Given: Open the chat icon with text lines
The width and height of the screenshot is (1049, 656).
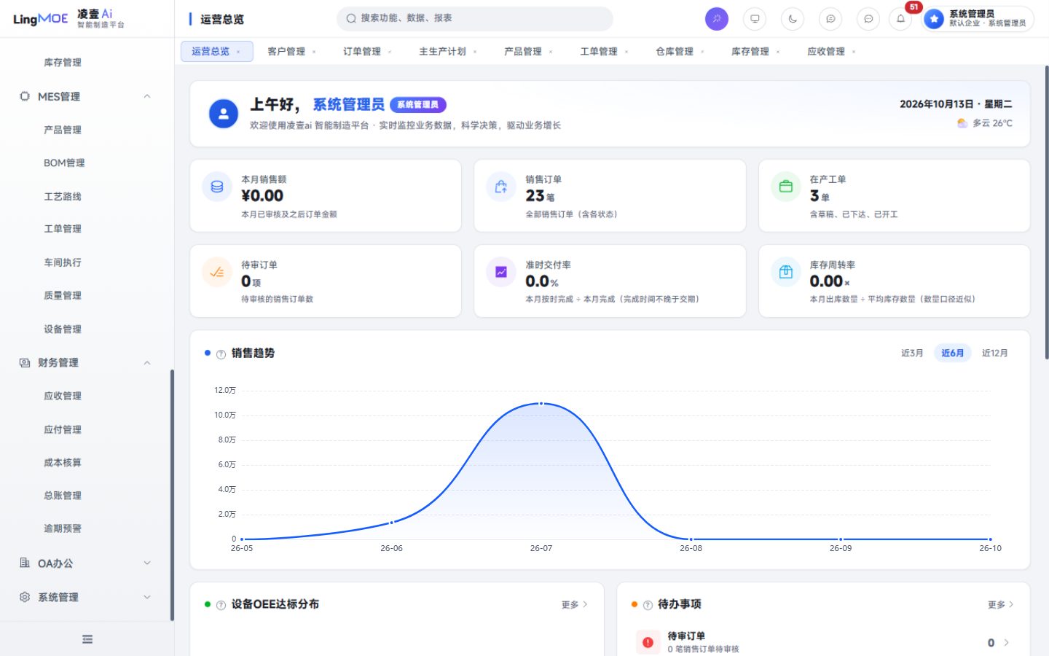Looking at the screenshot, I should [x=830, y=19].
